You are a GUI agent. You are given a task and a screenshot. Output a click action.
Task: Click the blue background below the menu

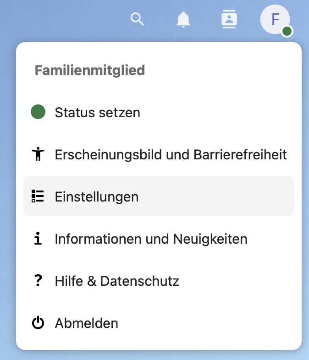click(154, 355)
